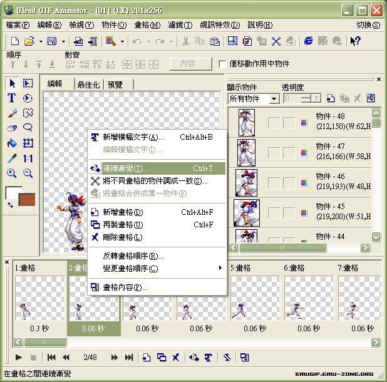The height and width of the screenshot is (382, 387).
Task: Choose 新增橫幅文字 menu entry
Action: tap(157, 137)
